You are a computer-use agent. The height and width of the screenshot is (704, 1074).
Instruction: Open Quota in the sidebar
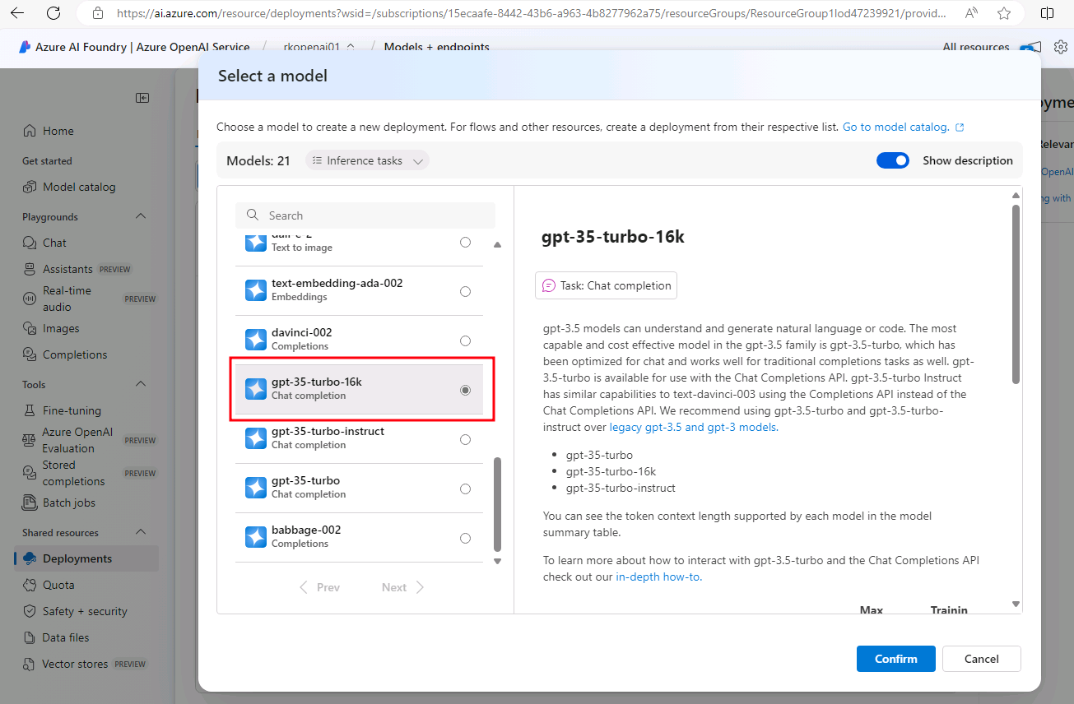58,585
